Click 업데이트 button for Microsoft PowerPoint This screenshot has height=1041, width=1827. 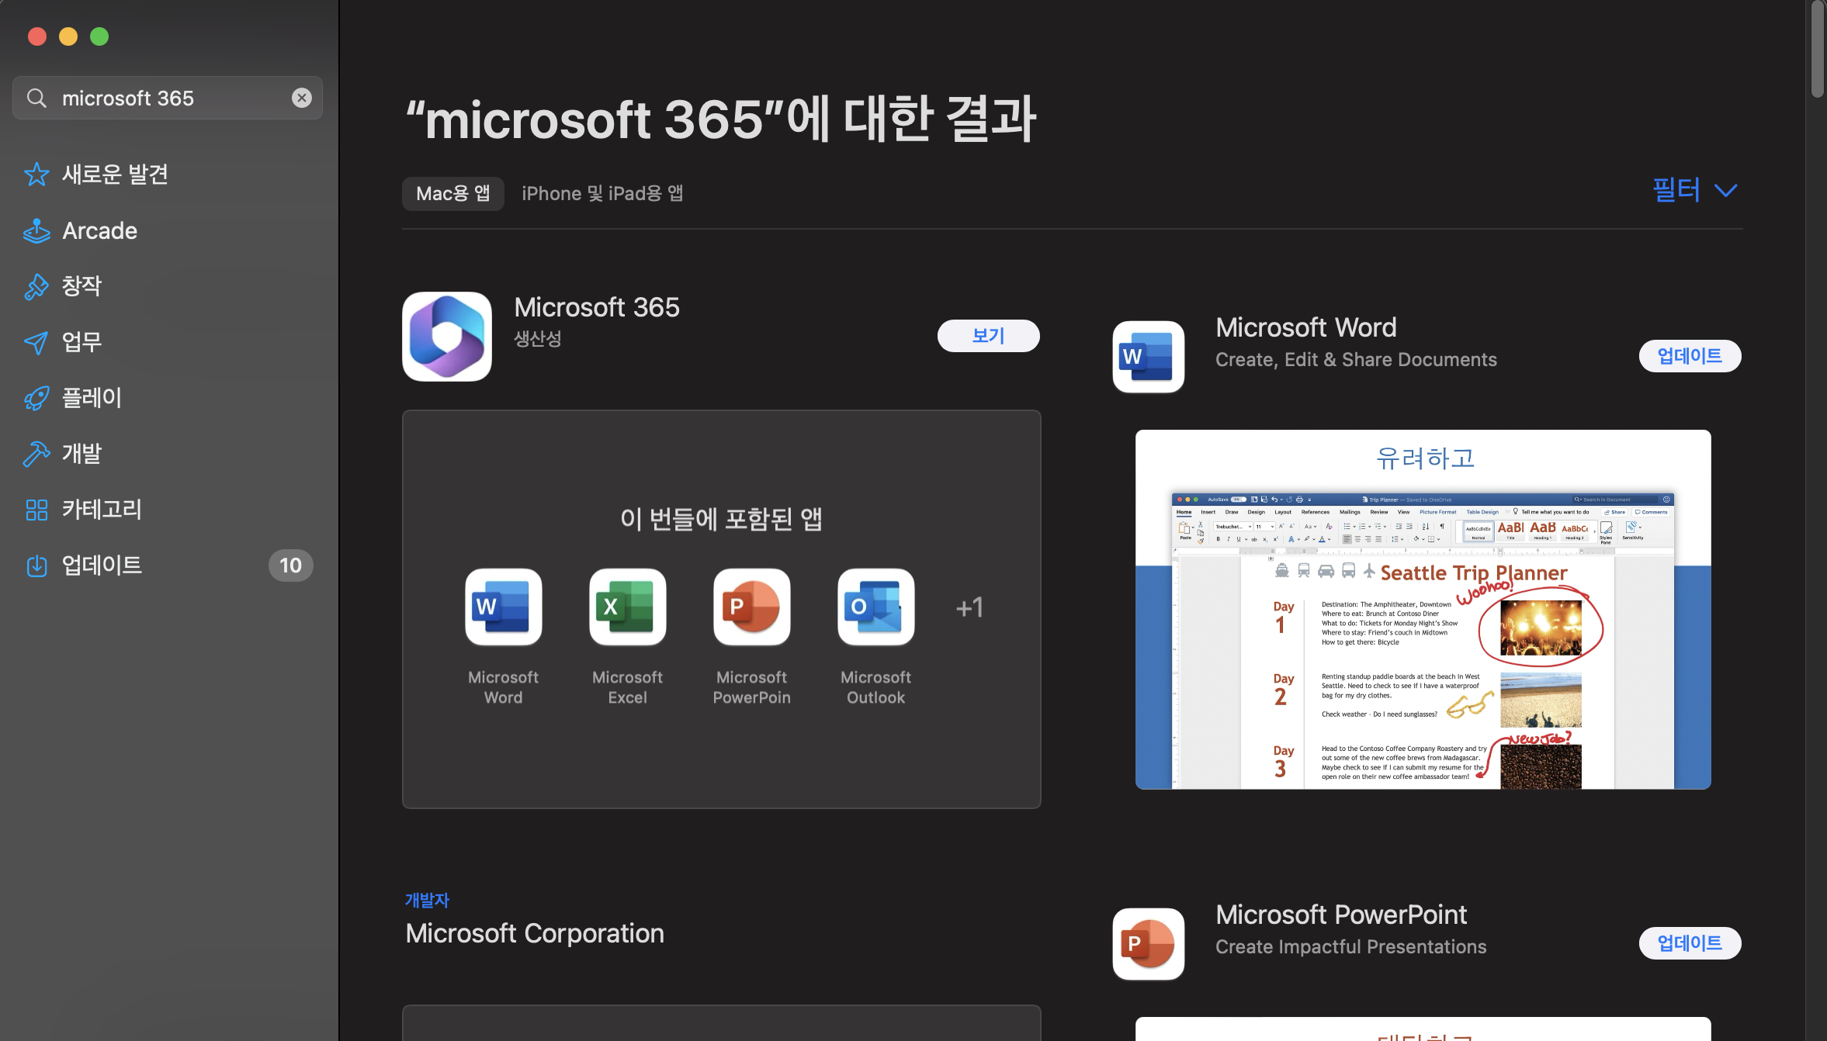point(1690,943)
